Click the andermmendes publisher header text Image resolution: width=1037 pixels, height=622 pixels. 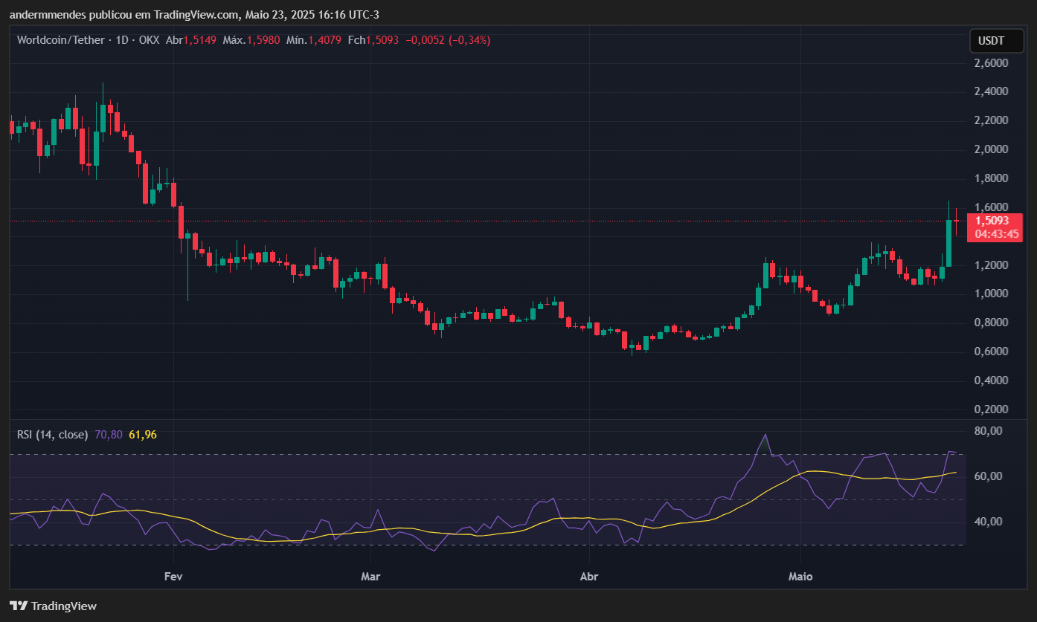[x=45, y=15]
